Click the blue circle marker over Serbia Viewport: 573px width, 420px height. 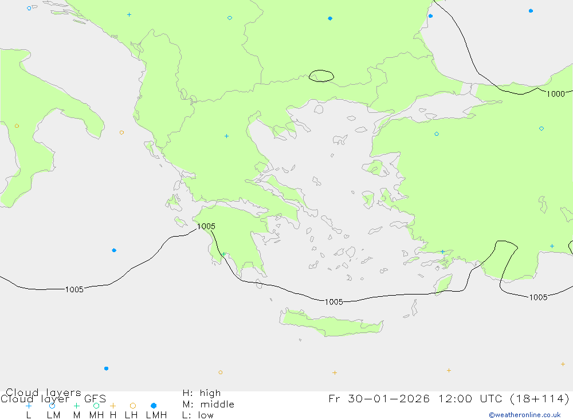(x=230, y=18)
